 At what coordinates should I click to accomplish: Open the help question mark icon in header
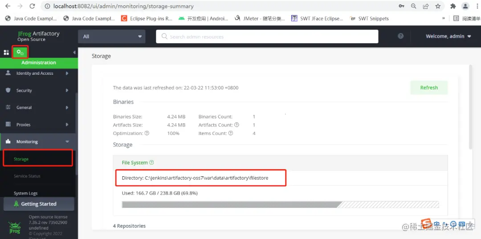(401, 36)
